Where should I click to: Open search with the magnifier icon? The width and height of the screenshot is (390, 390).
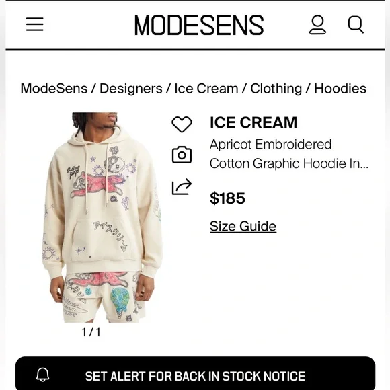tap(356, 25)
